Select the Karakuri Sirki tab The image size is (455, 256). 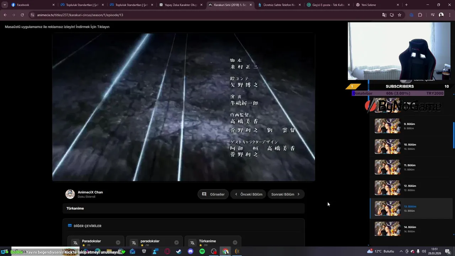coord(230,5)
